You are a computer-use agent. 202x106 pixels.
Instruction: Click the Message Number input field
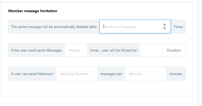[x=77, y=74]
